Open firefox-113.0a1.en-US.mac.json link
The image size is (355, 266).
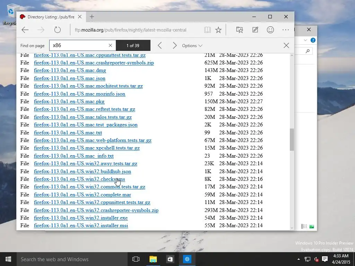click(x=69, y=78)
